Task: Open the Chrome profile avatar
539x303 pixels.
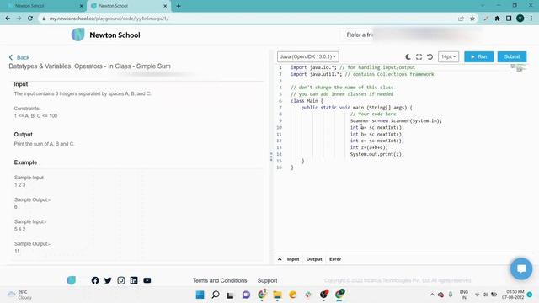Action: click(x=520, y=19)
